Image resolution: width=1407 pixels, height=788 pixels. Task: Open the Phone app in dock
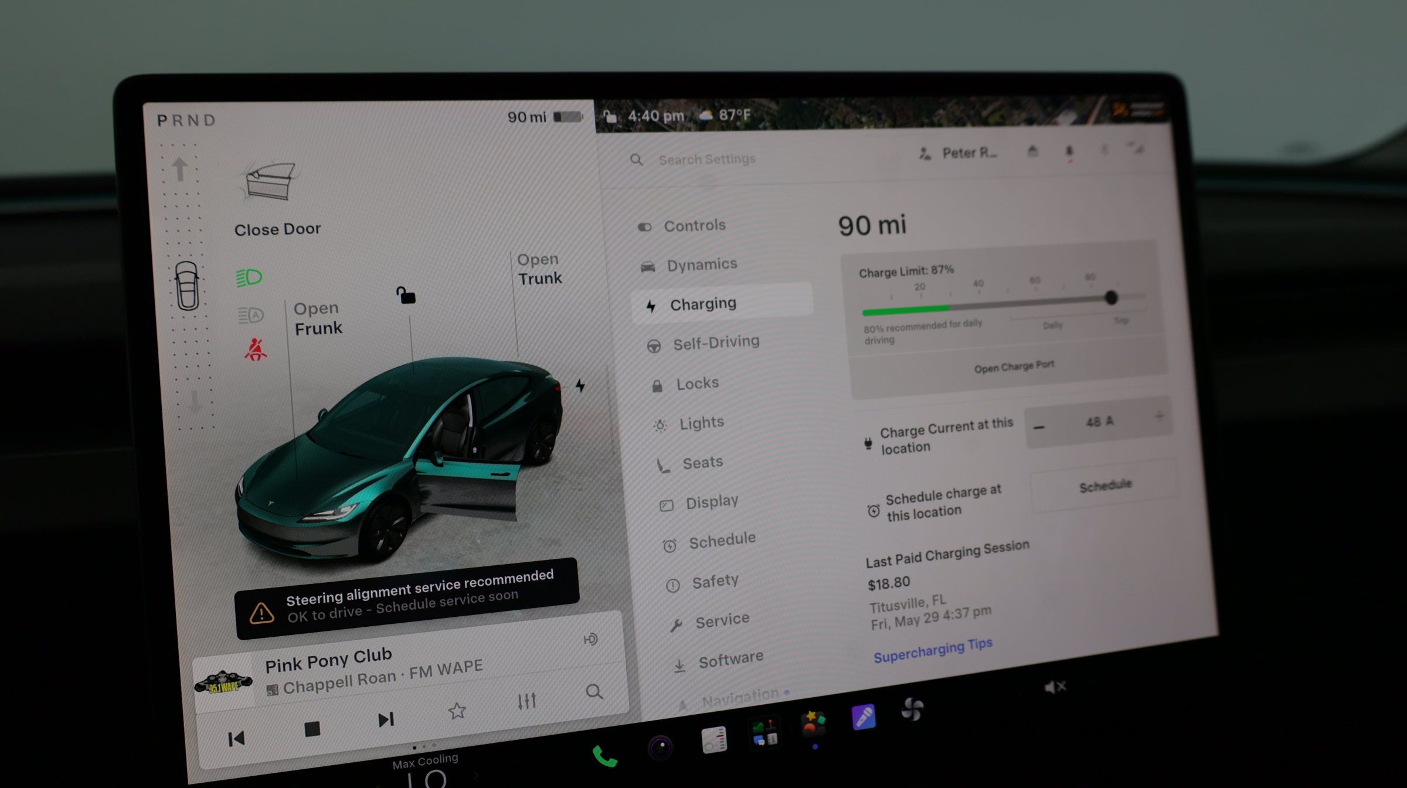click(605, 756)
